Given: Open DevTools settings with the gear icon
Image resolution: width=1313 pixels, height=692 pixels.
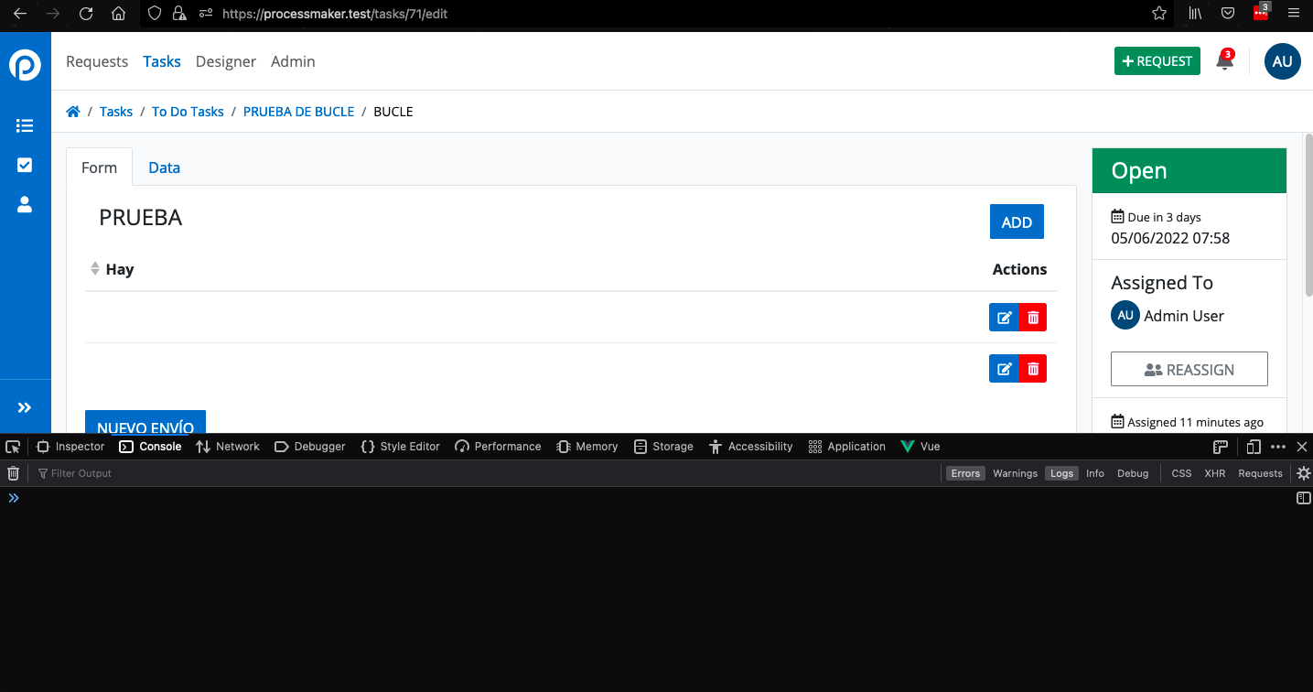Looking at the screenshot, I should (1303, 472).
